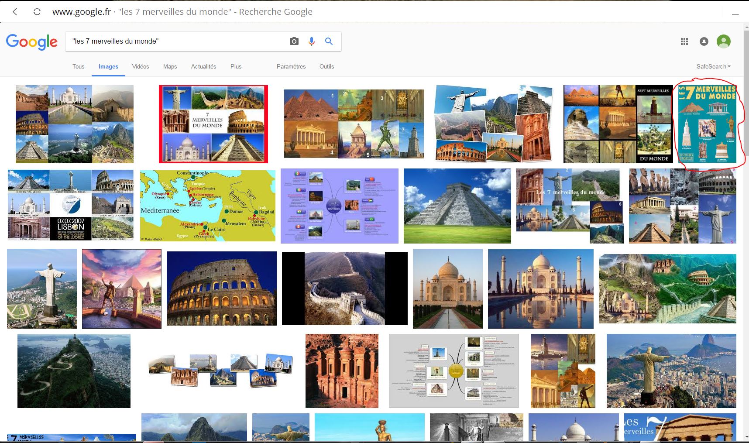Viewport: 749px width, 443px height.
Task: Click the Google logo
Action: (x=31, y=42)
